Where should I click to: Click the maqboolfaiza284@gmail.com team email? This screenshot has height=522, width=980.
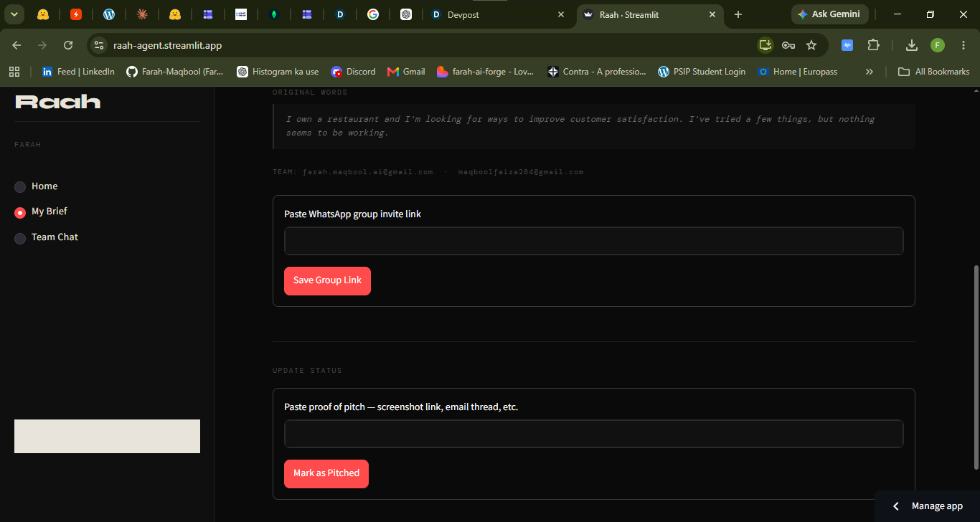521,172
